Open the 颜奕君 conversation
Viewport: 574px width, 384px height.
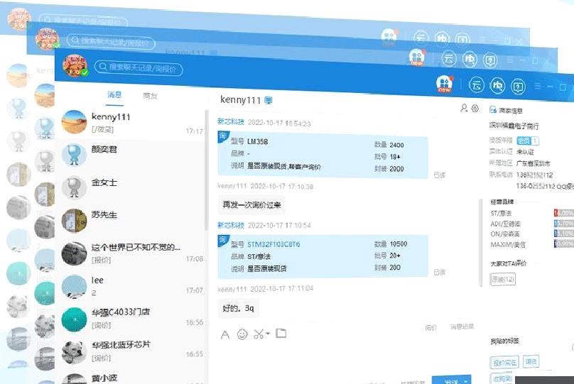click(x=132, y=155)
